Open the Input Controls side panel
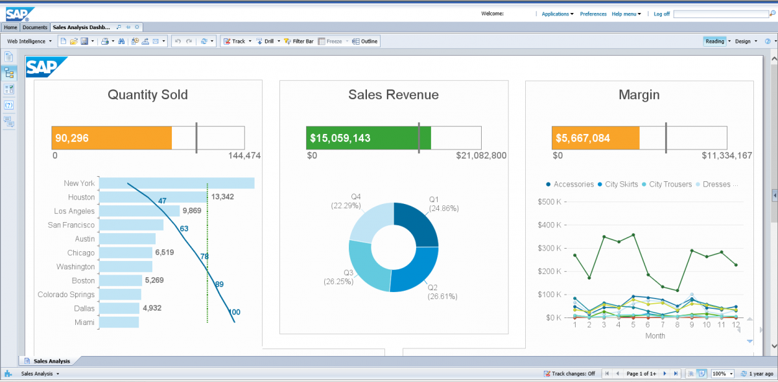 click(x=9, y=89)
